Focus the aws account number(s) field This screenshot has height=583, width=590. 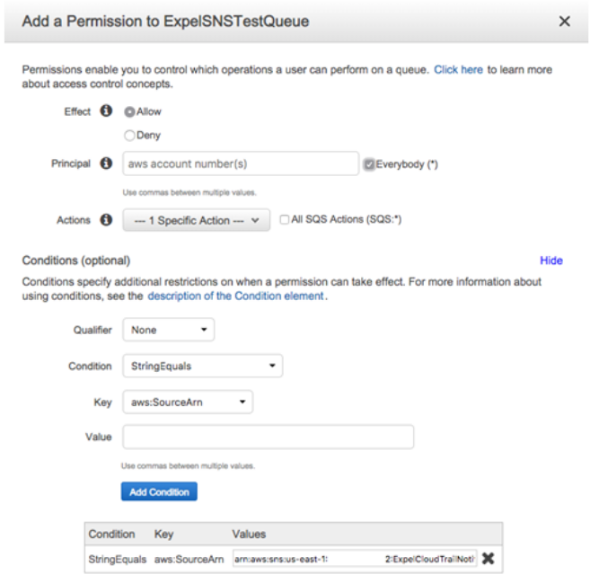241,163
